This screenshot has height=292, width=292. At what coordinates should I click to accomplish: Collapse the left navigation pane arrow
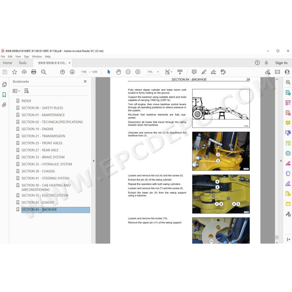pyautogui.click(x=94, y=161)
